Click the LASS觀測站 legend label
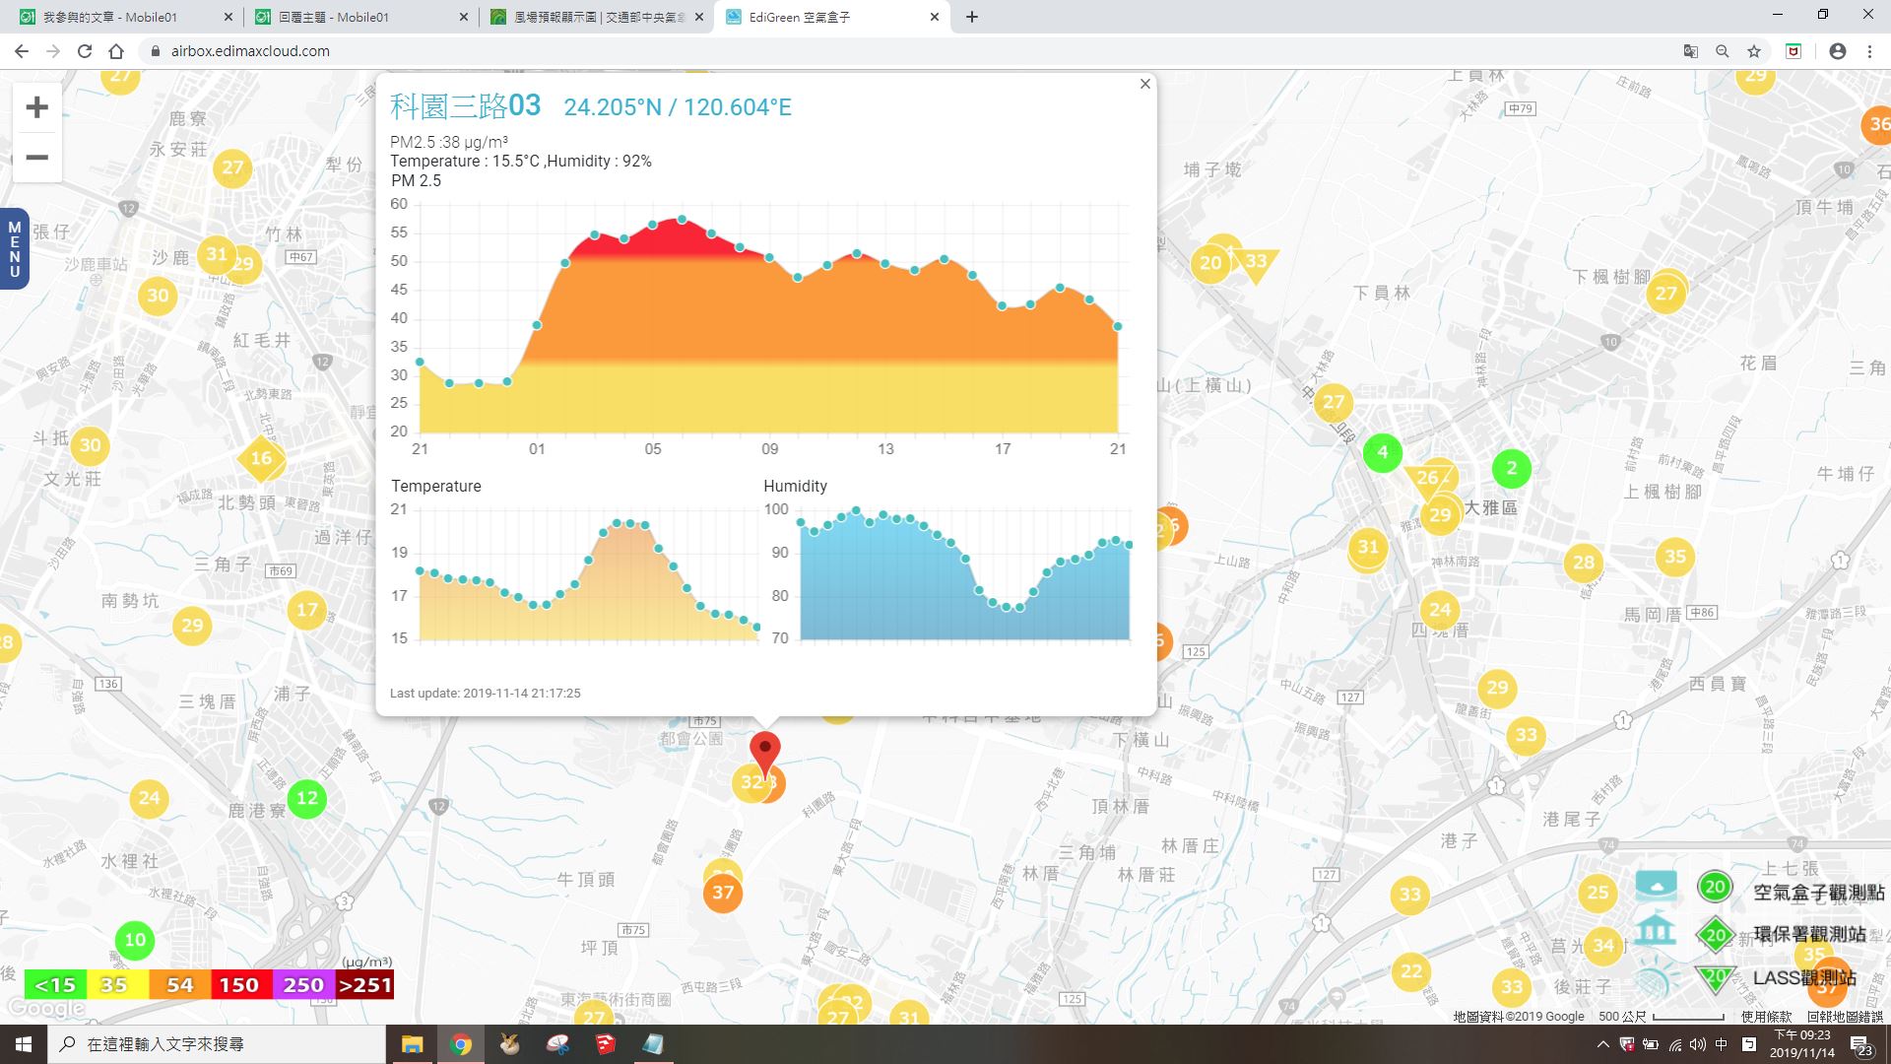 (1804, 977)
